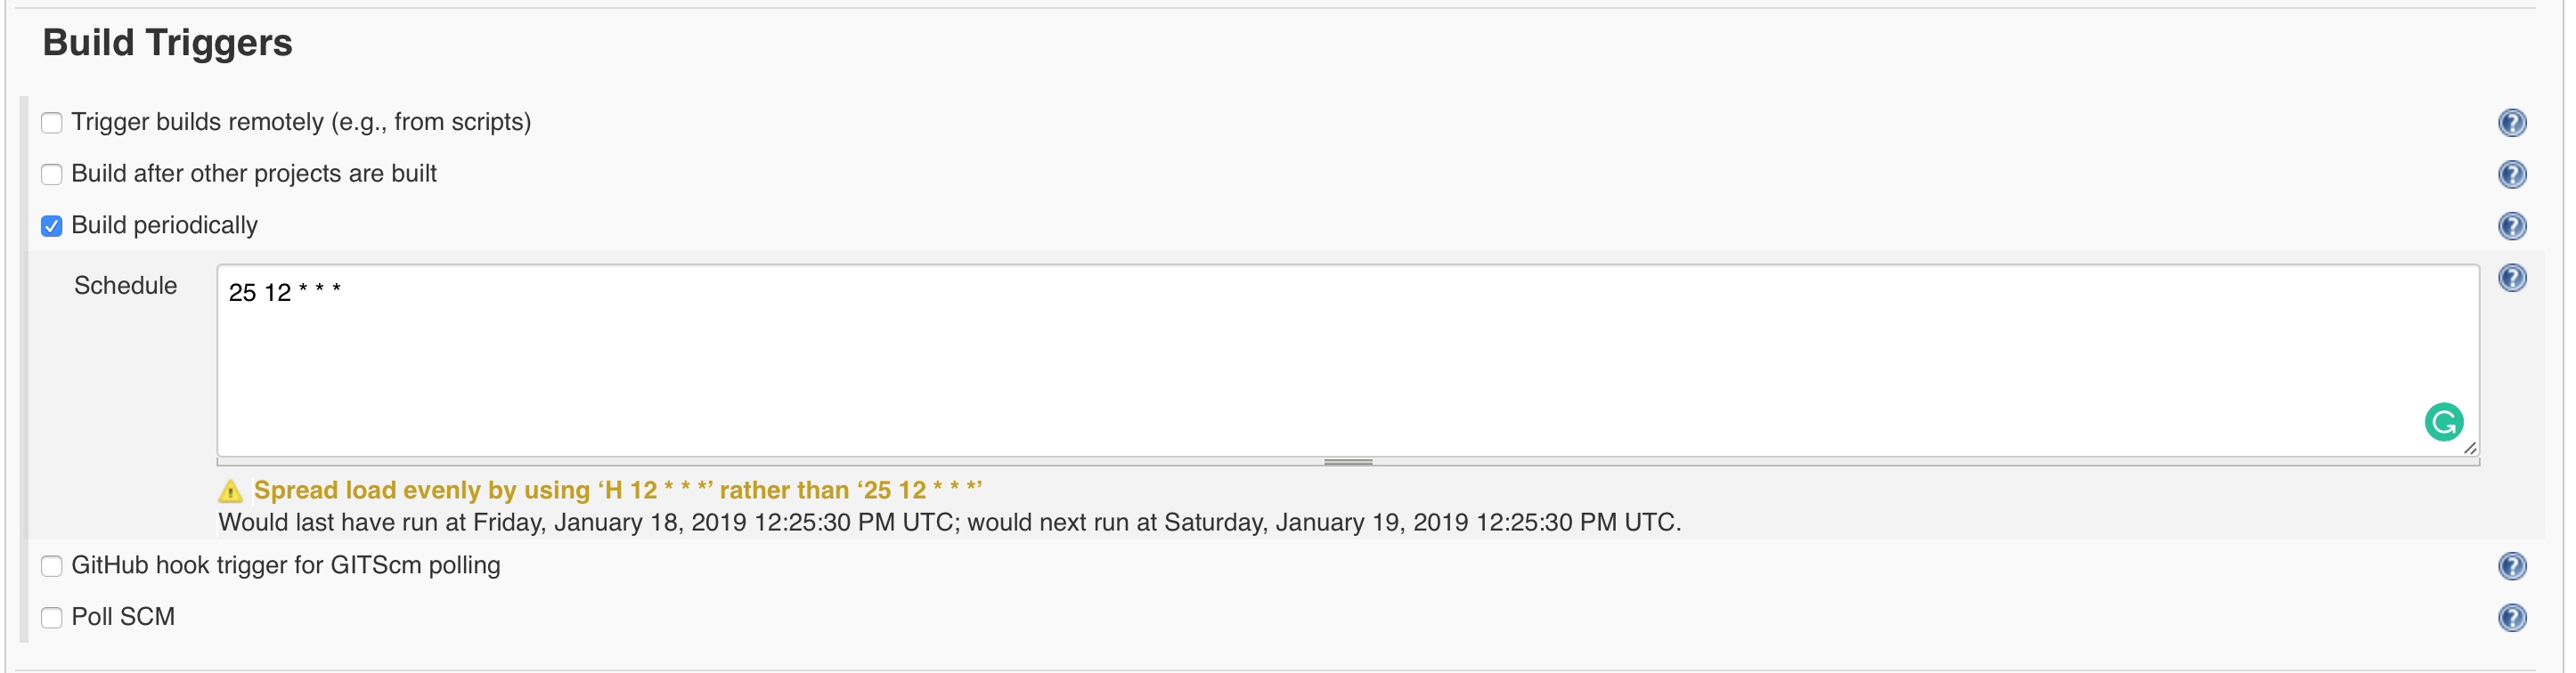Click the textarea corner resize grip
This screenshot has height=673, width=2576.
pyautogui.click(x=2469, y=448)
